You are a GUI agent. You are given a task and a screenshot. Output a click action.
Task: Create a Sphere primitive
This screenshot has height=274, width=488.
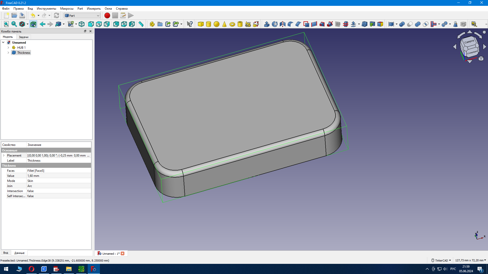pos(217,24)
